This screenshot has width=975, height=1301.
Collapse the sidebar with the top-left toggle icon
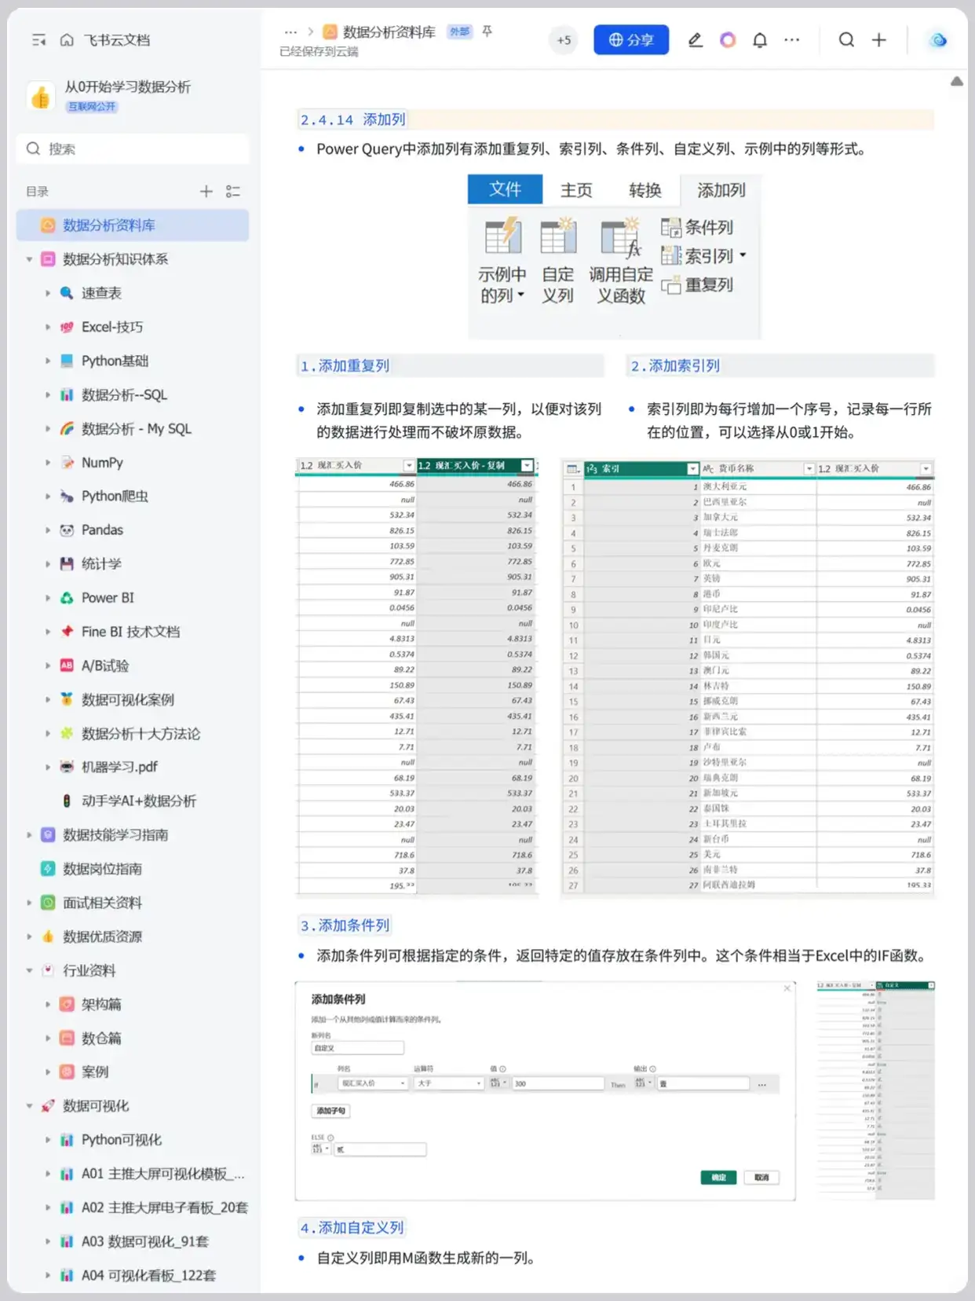click(x=38, y=40)
